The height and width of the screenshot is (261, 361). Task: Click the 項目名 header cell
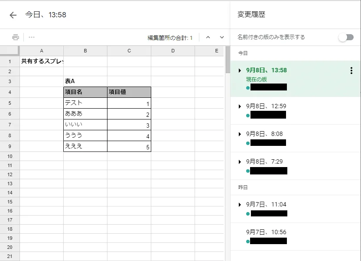pyautogui.click(x=85, y=92)
